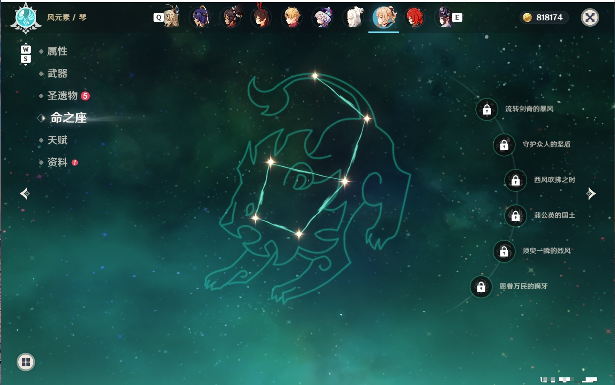Click the topmost star of the lion constellation

[315, 76]
